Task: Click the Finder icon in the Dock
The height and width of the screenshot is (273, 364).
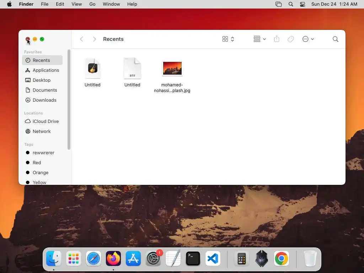Action: 54,258
